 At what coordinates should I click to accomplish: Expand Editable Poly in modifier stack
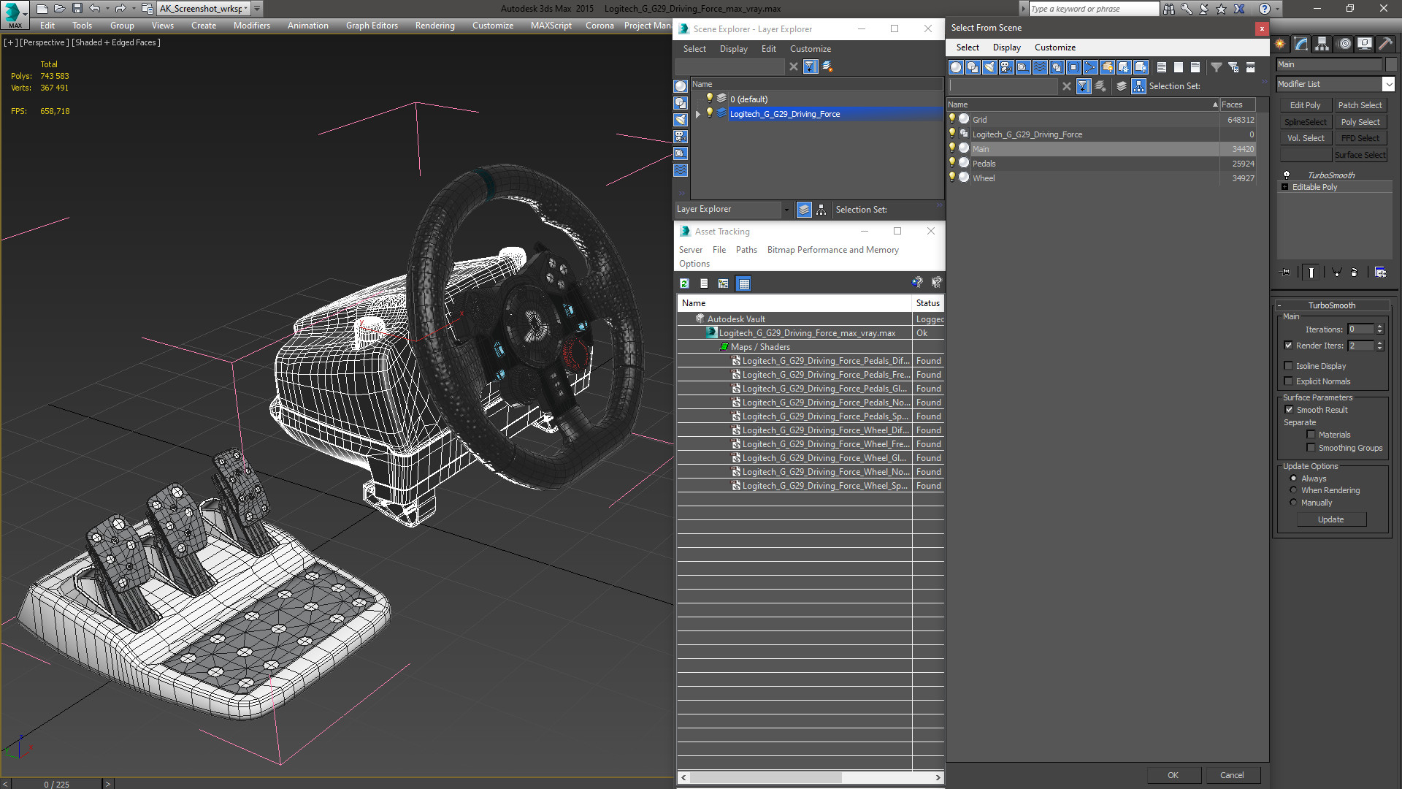click(x=1284, y=187)
